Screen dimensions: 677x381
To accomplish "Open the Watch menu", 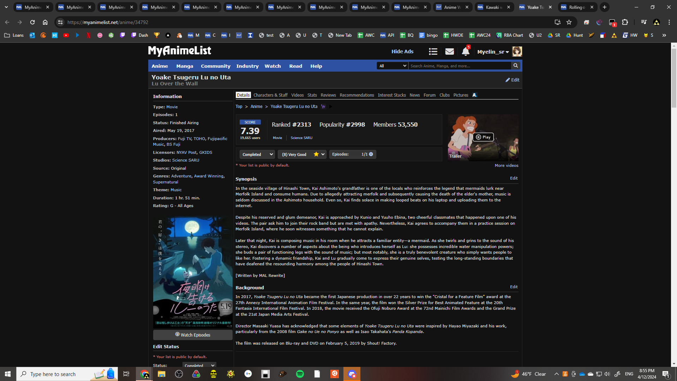I will point(273,66).
